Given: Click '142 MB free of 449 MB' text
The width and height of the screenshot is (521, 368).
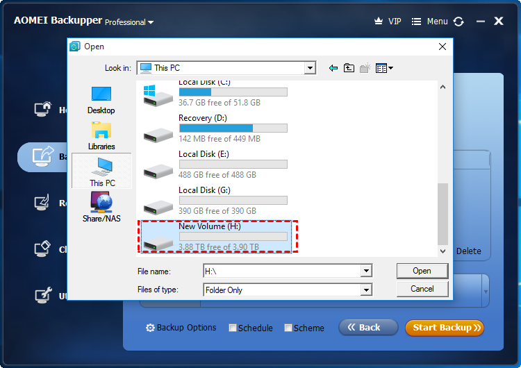Looking at the screenshot, I should coord(220,139).
